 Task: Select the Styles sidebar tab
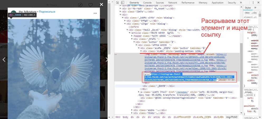[x=248, y=8]
